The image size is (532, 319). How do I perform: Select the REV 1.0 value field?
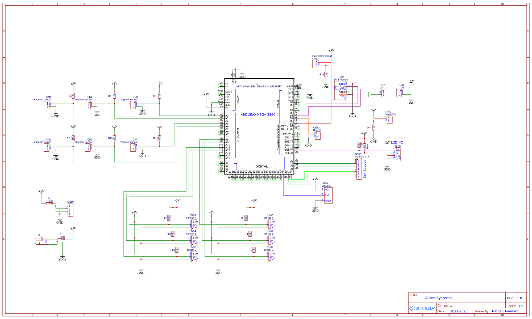pyautogui.click(x=519, y=298)
